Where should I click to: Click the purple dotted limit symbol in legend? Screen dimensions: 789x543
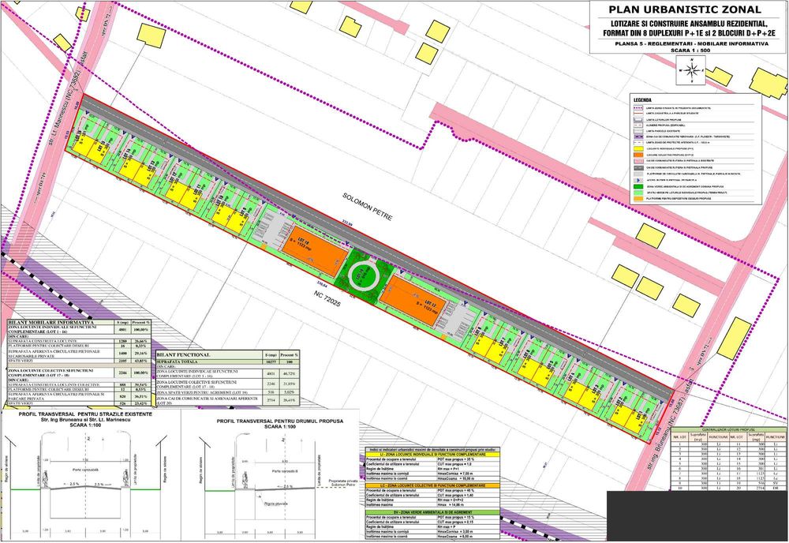638,107
